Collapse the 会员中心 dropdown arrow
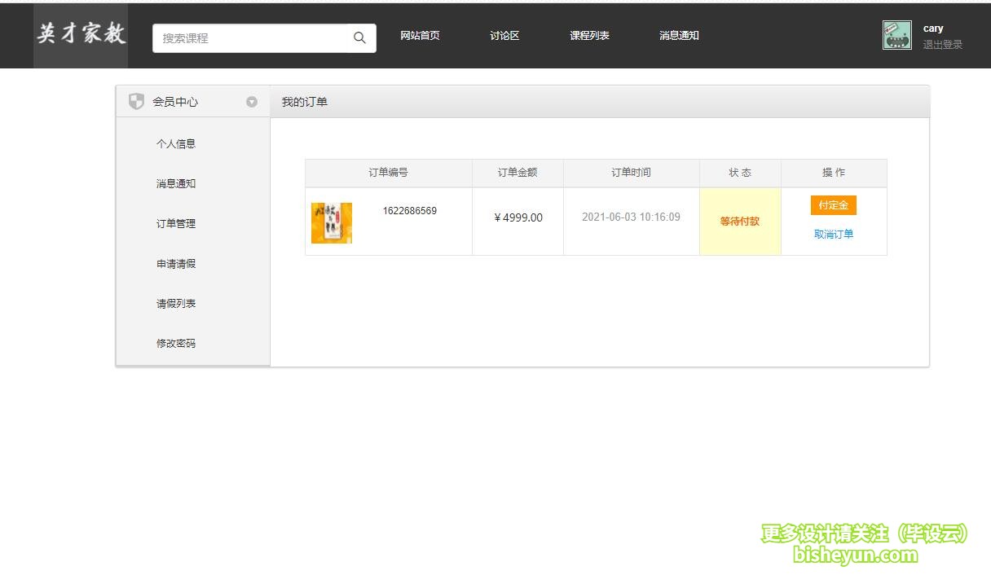Screen dimensions: 991x584 (252, 102)
